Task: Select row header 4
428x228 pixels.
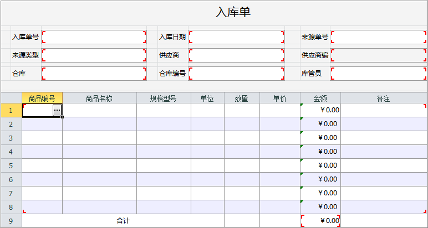Action: pos(11,152)
